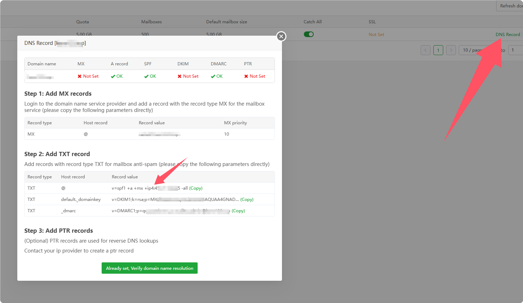Click the green checkmark under DMARC status
Screen dimensions: 523x303
point(213,76)
